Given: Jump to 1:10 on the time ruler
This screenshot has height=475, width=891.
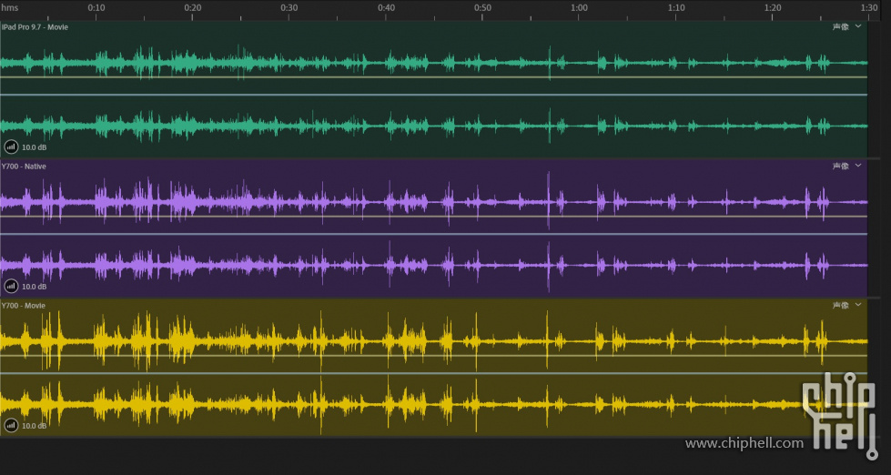Looking at the screenshot, I should tap(676, 8).
